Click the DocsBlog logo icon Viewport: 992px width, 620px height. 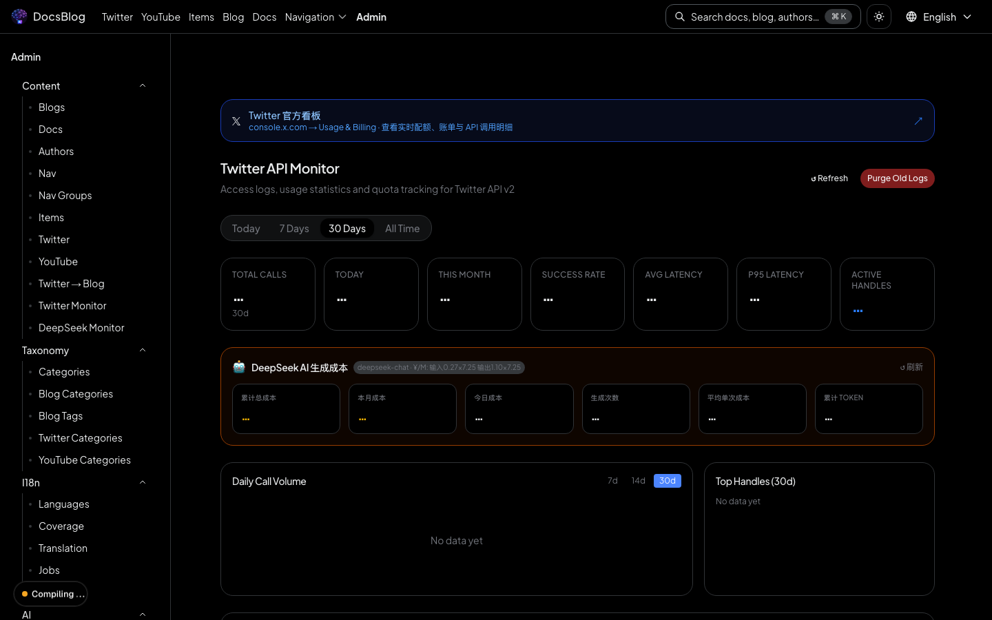pos(19,17)
